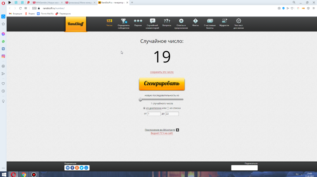Open the Пароли password generator icon
This screenshot has height=177, width=317.
coord(138,22)
